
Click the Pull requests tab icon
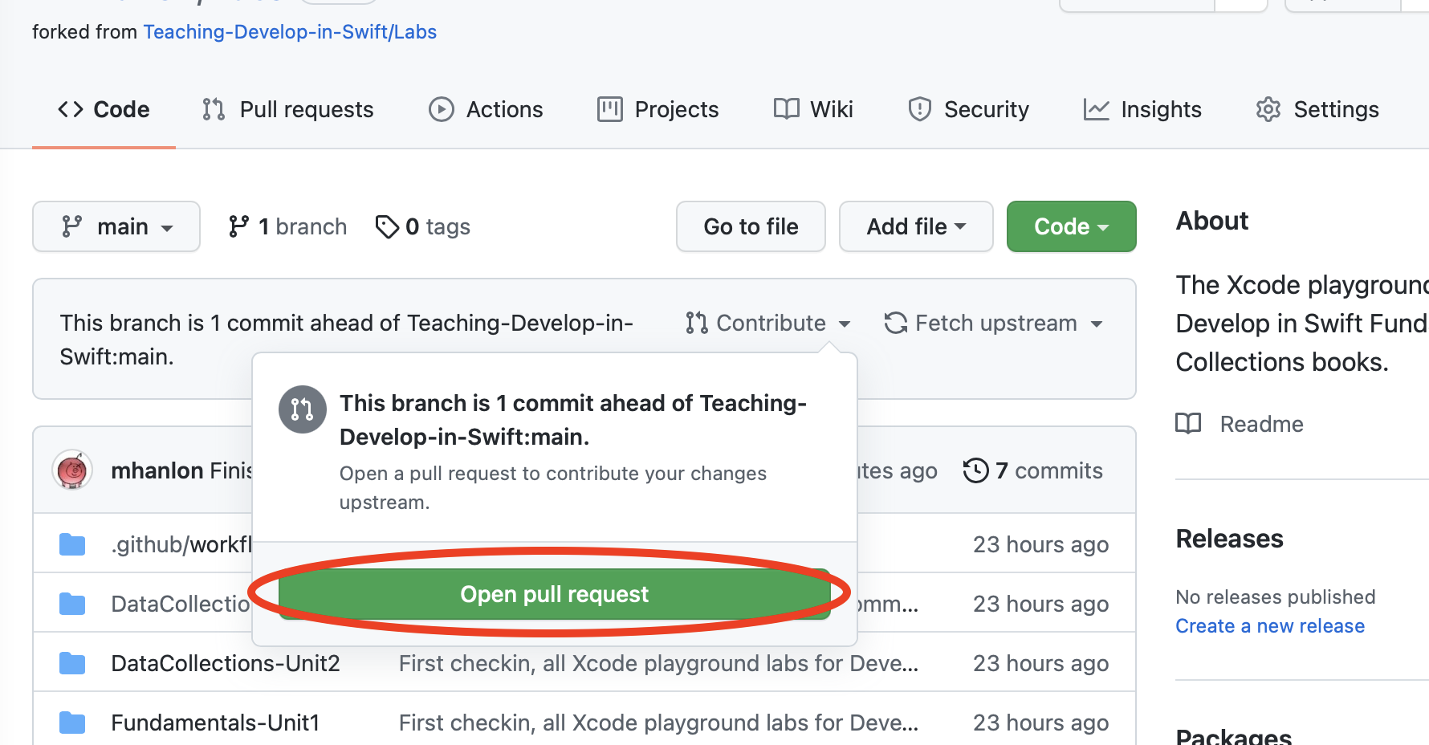[x=214, y=109]
